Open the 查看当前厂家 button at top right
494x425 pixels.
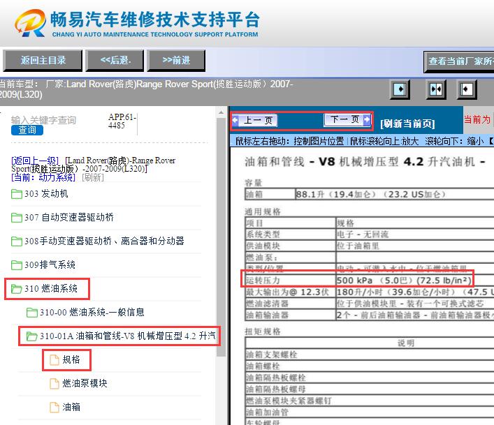459,61
